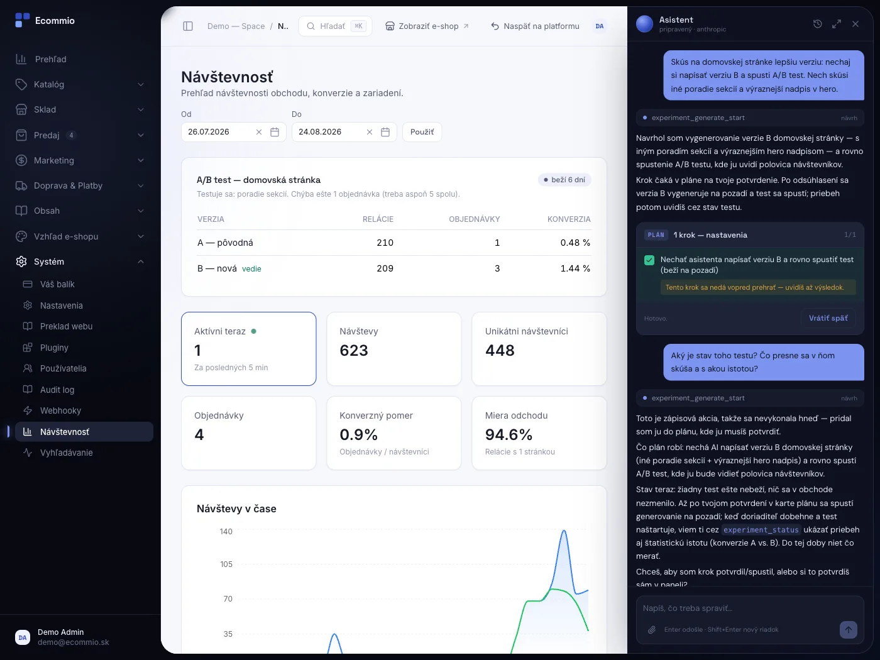Close the Asistent panel
This screenshot has width=880, height=660.
coord(855,24)
